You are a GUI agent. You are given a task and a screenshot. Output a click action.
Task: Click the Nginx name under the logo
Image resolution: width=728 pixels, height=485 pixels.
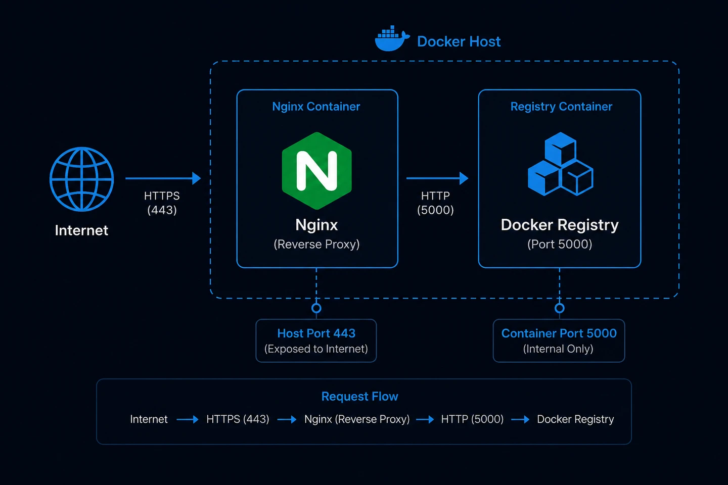coord(316,225)
